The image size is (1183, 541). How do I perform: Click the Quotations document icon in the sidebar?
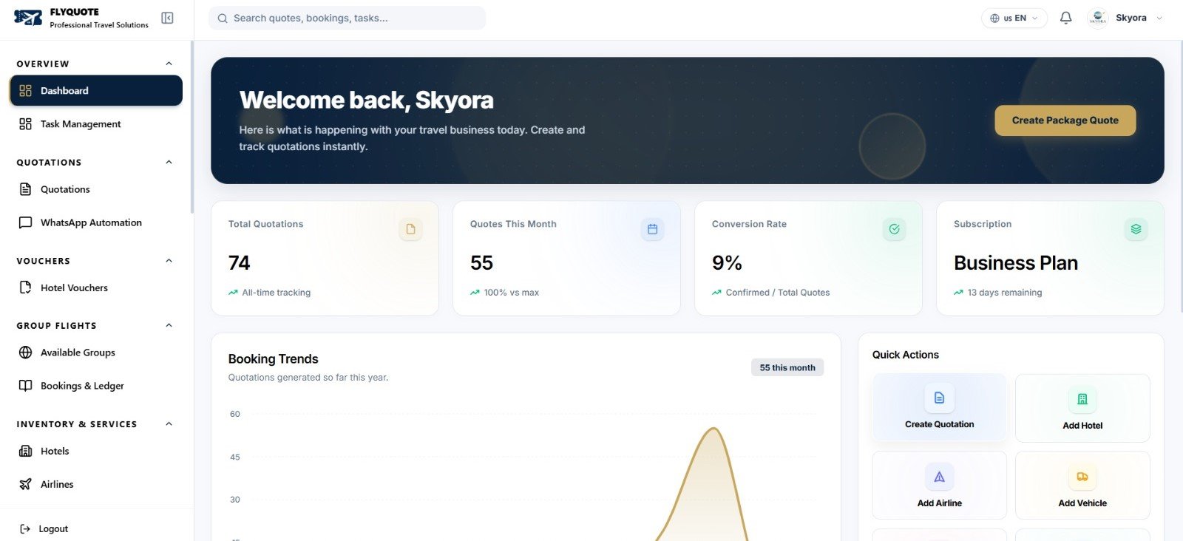click(x=25, y=189)
